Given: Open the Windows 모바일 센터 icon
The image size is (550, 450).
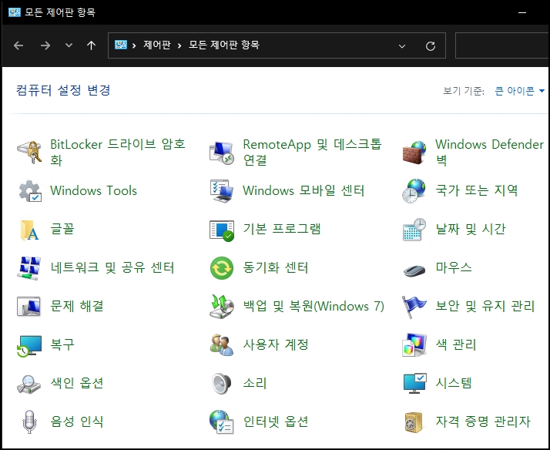Looking at the screenshot, I should (x=222, y=191).
